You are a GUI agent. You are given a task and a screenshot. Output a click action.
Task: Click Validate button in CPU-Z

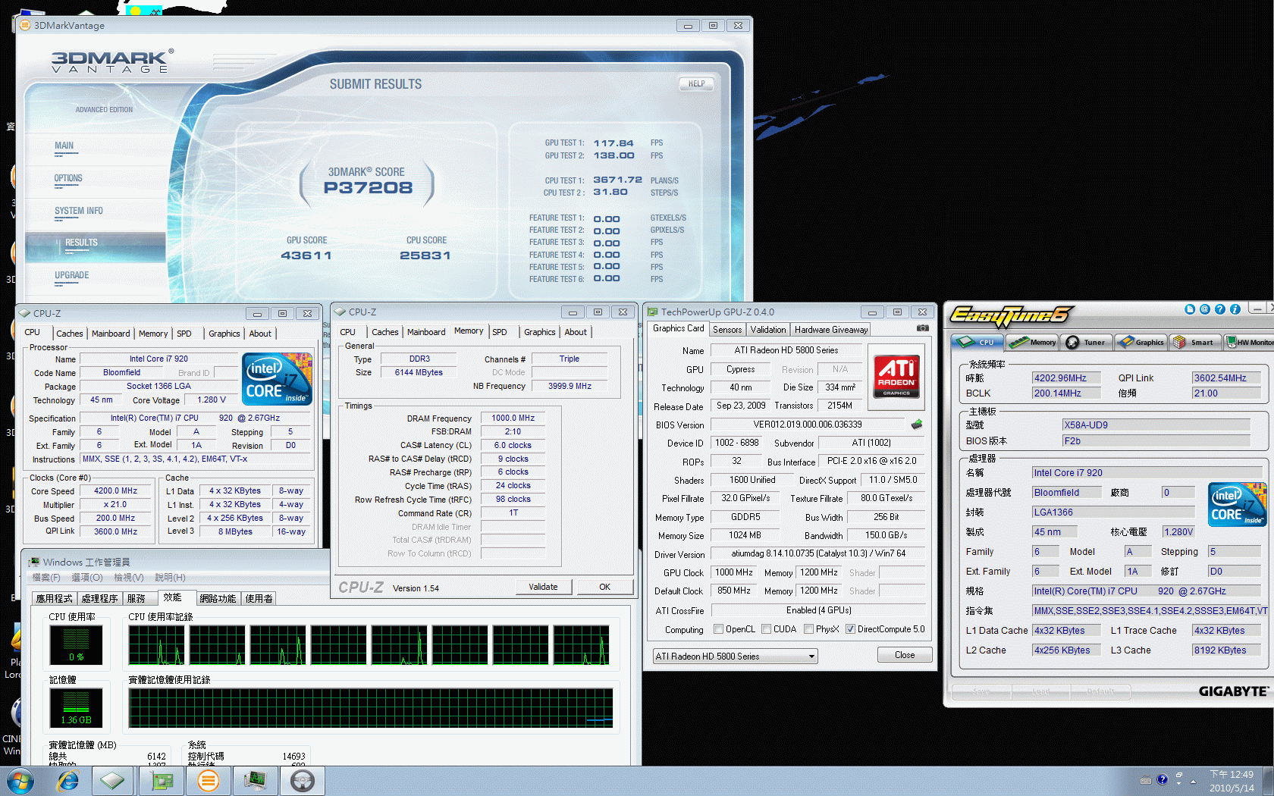tap(543, 587)
